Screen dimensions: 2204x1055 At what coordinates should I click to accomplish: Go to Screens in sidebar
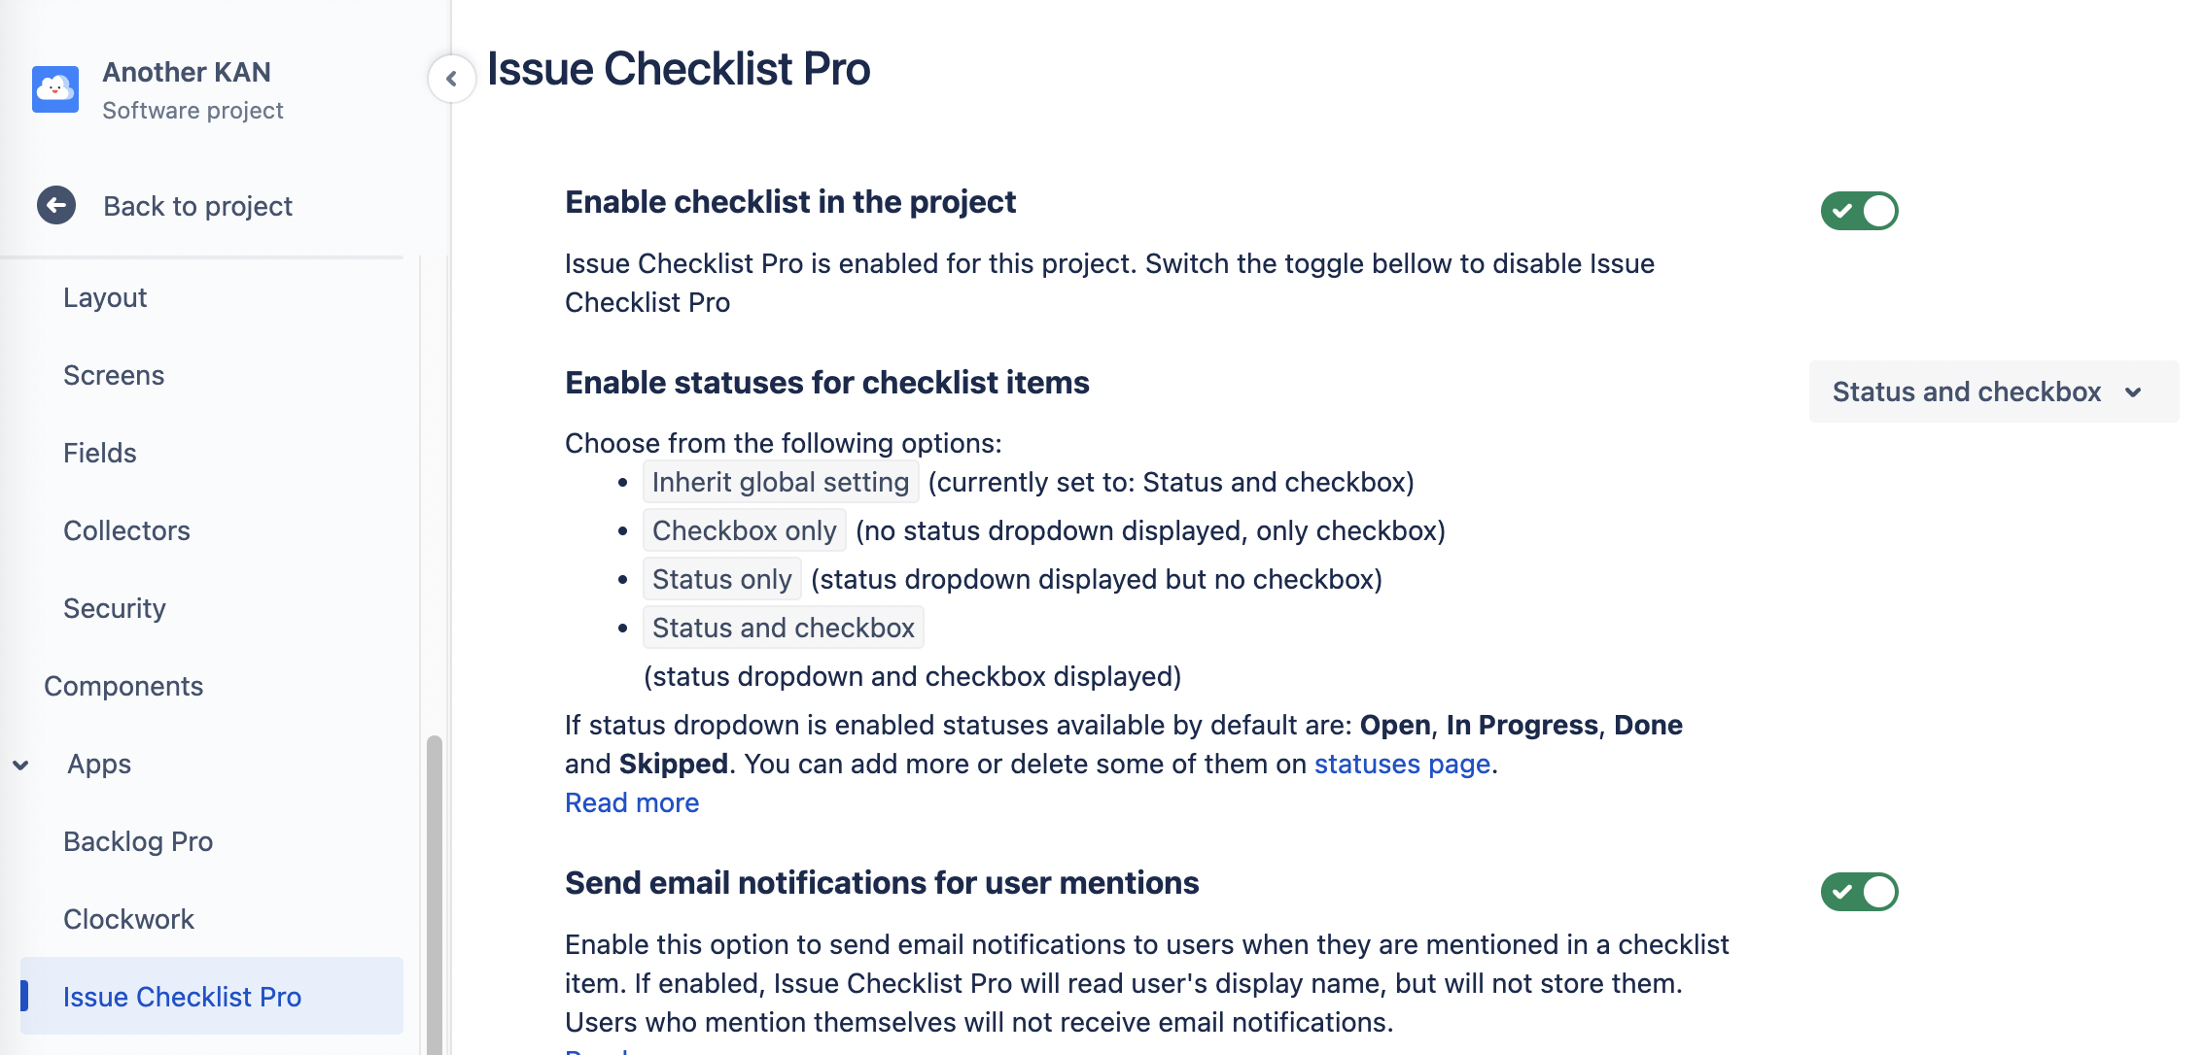click(x=114, y=375)
